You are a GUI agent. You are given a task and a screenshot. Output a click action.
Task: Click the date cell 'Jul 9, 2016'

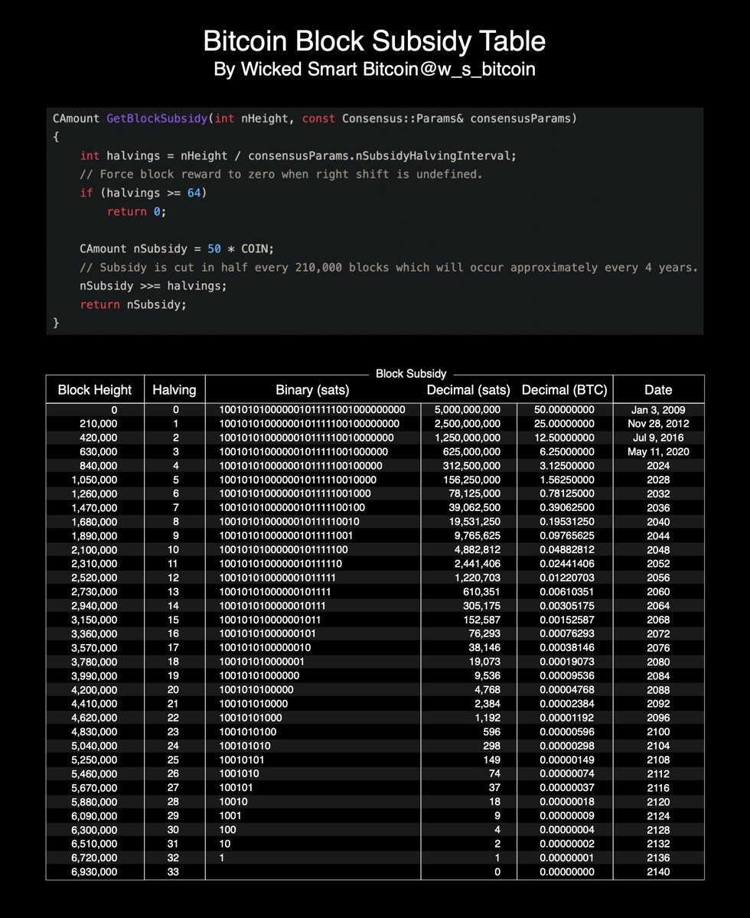click(x=658, y=438)
